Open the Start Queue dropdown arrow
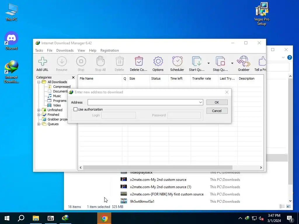Image resolution: width=299 pixels, height=224 pixels. 208,63
